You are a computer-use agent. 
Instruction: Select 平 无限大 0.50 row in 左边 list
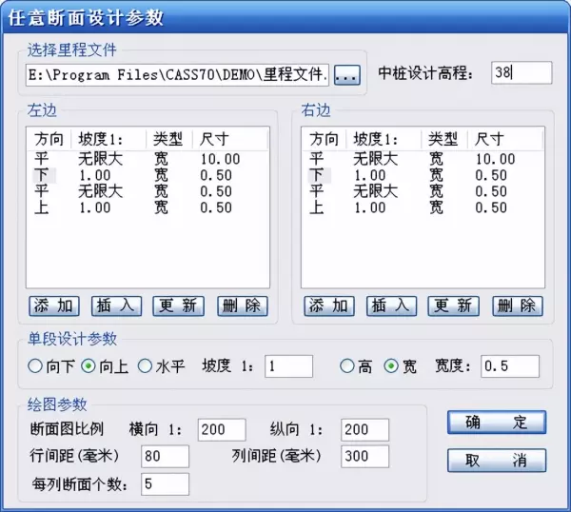pyautogui.click(x=148, y=191)
